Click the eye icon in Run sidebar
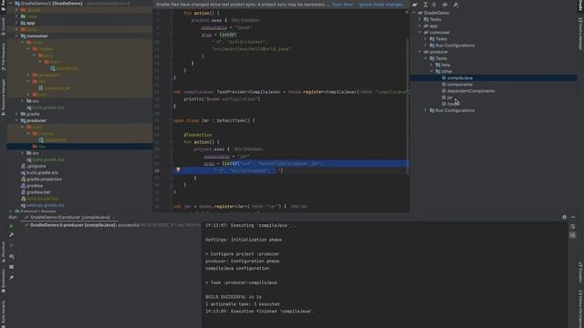 click(x=12, y=256)
